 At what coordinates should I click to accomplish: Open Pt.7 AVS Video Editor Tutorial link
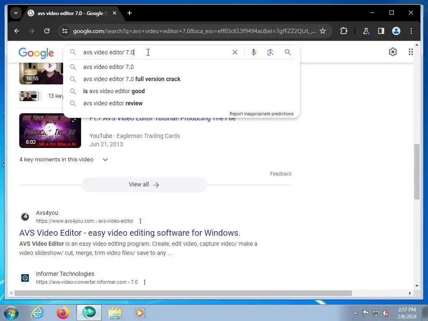[x=163, y=118]
